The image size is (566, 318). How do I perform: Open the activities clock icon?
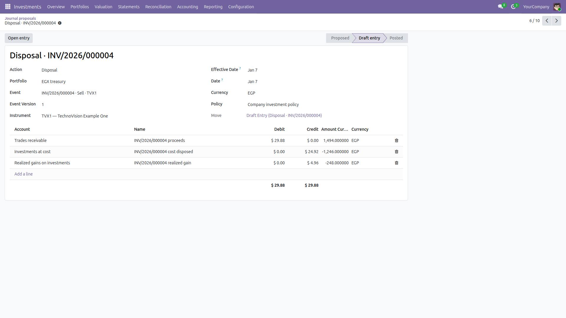tap(513, 6)
